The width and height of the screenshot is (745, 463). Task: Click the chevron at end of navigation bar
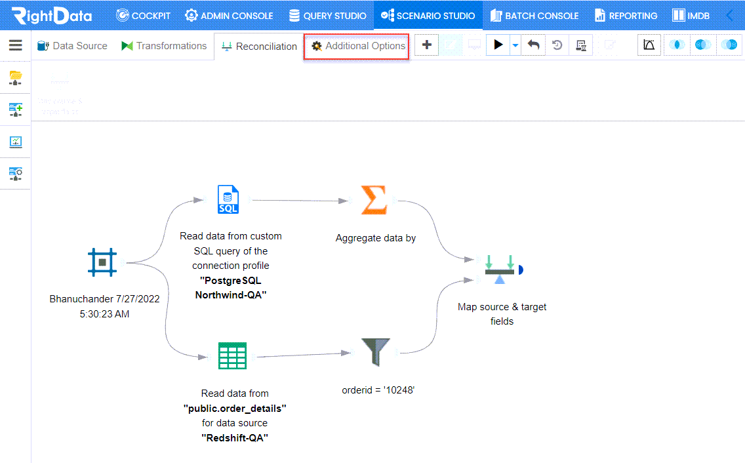730,16
